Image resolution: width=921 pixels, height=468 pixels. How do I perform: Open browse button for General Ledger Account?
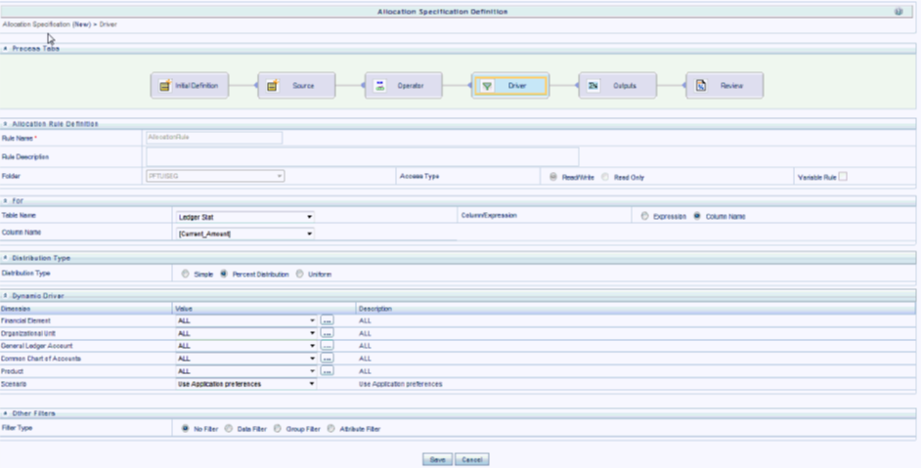click(328, 345)
